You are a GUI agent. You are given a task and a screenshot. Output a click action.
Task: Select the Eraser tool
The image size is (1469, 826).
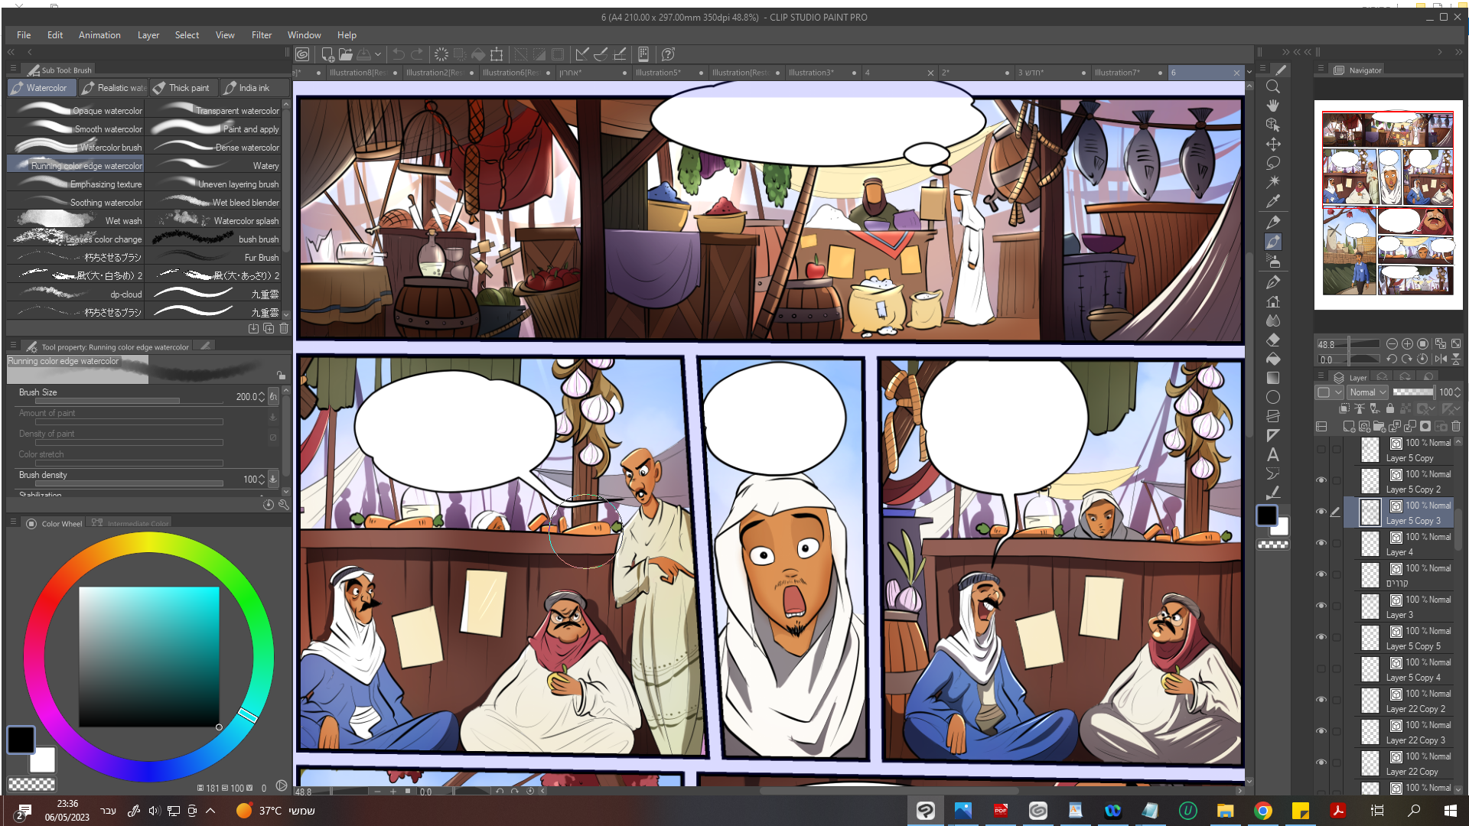point(1273,340)
